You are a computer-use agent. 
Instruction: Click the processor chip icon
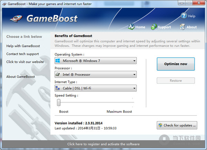[x=58, y=74]
